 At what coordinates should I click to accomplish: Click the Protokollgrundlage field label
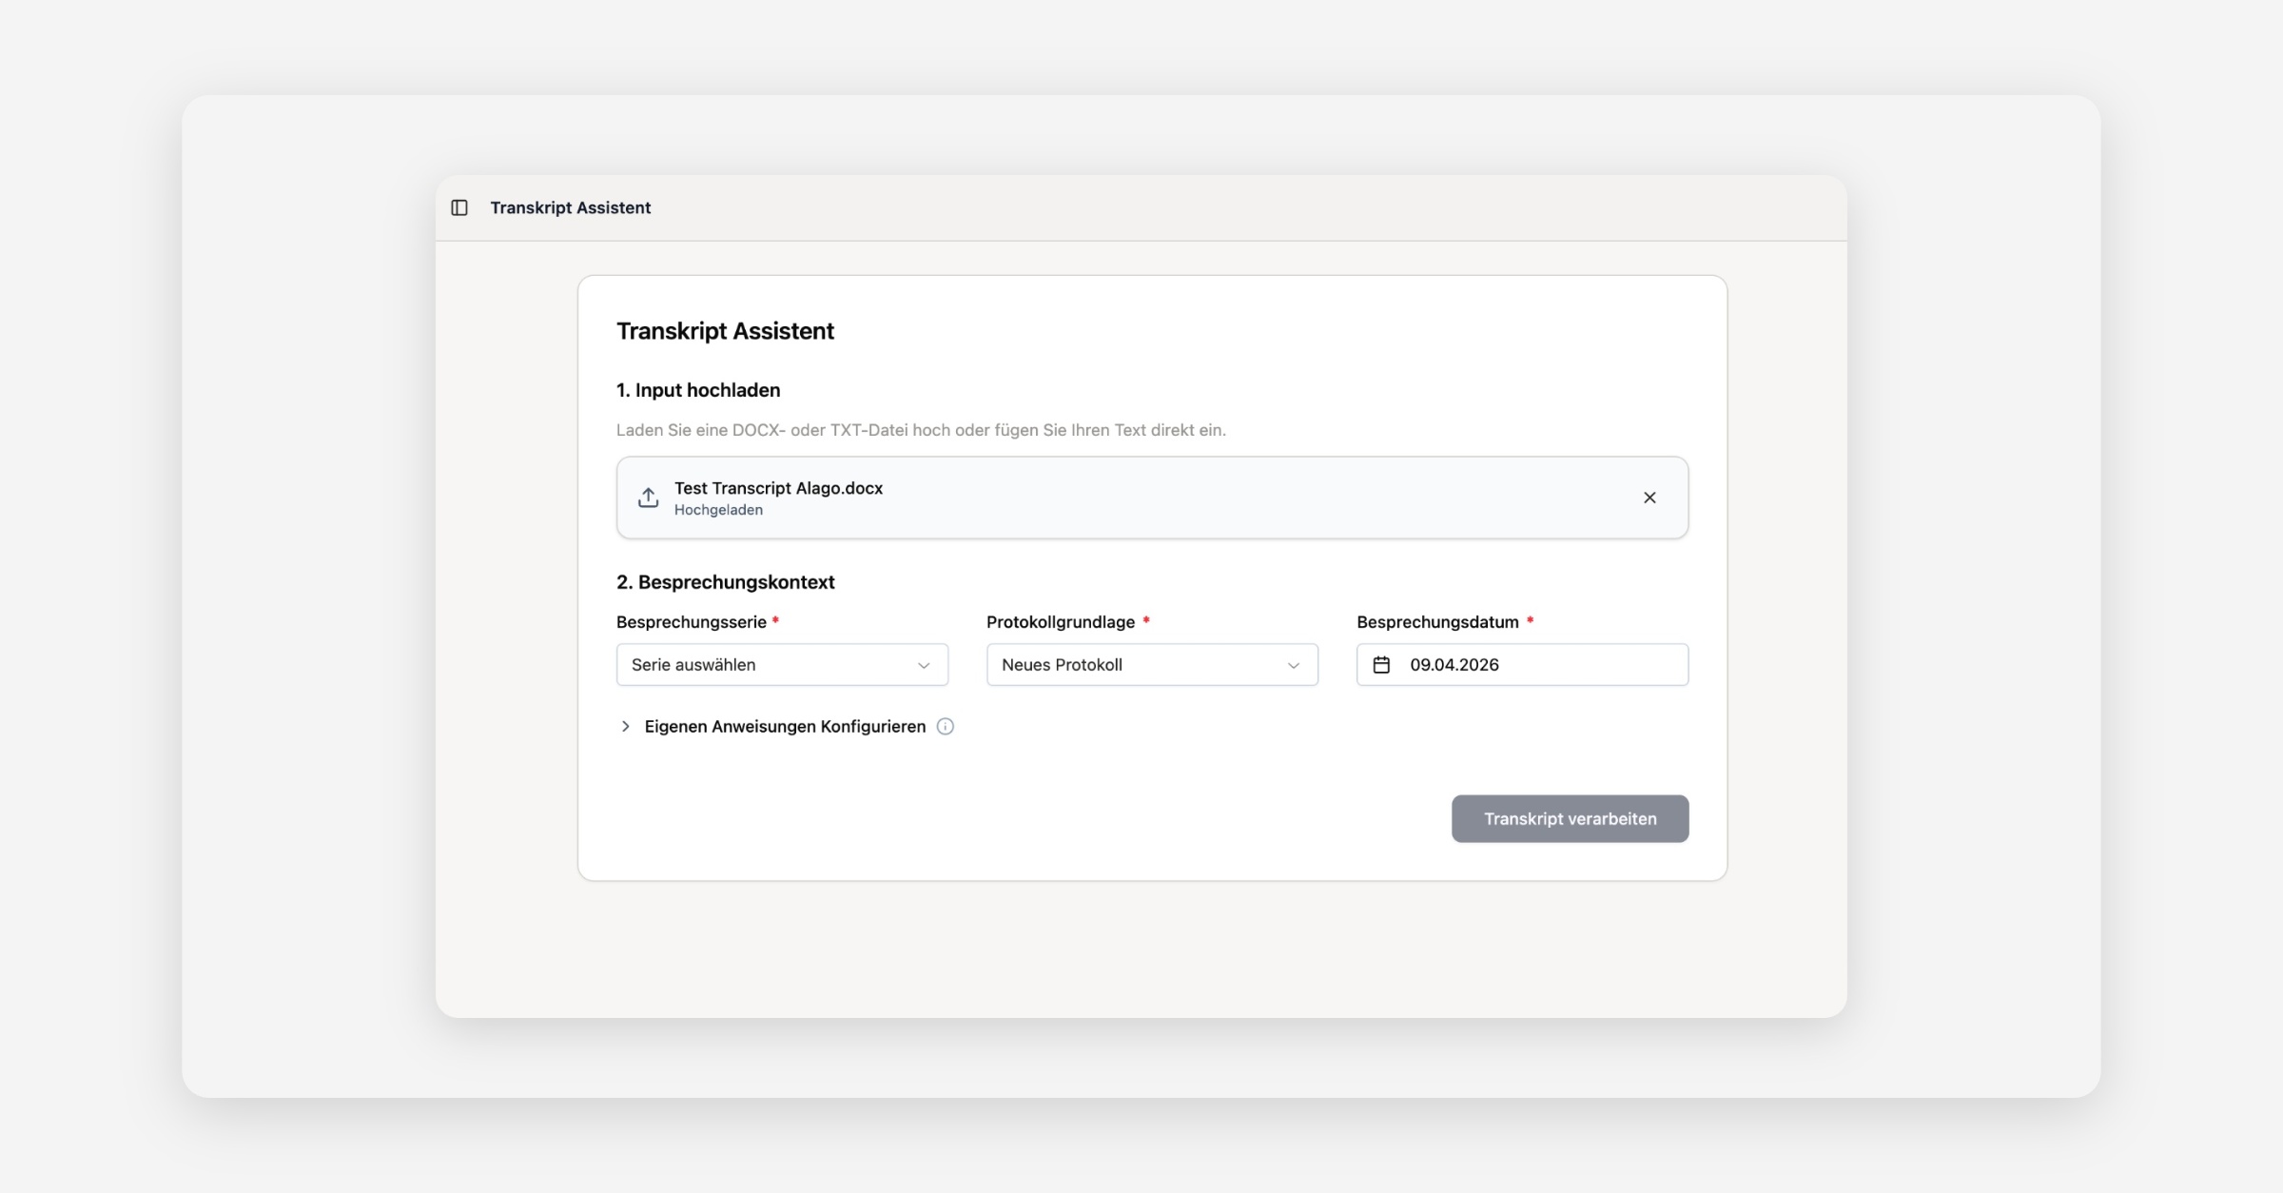(1060, 622)
